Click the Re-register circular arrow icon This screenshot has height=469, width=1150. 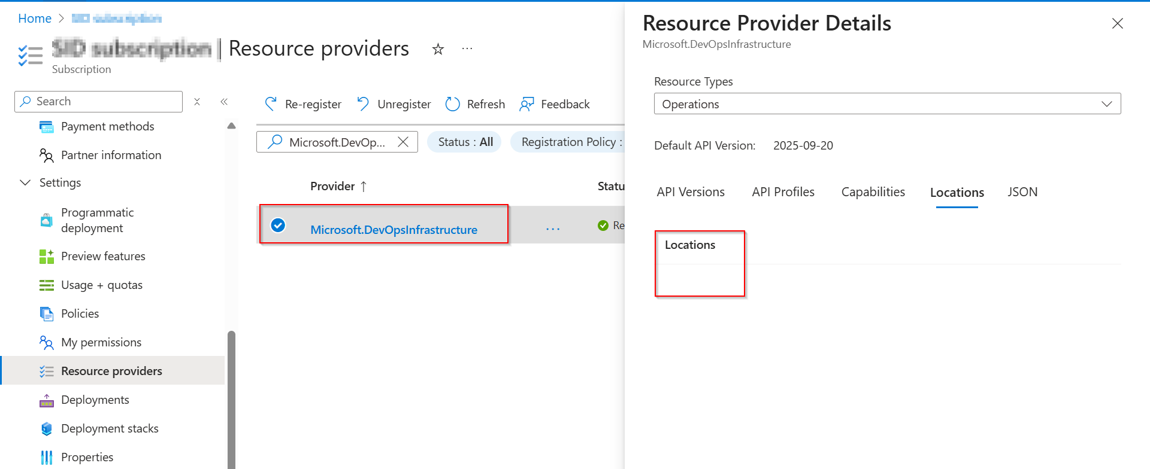click(x=271, y=104)
